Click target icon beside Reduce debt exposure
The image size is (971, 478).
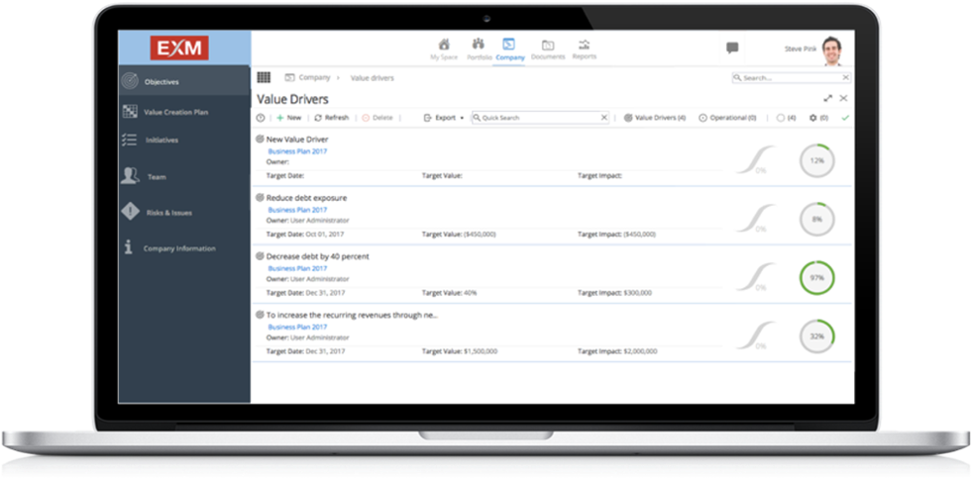260,197
